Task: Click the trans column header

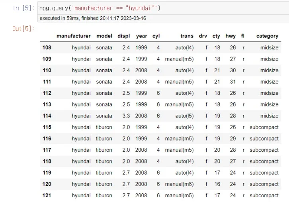Action: [187, 36]
